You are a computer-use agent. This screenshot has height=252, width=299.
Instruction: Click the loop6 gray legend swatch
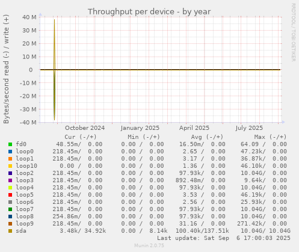point(10,202)
